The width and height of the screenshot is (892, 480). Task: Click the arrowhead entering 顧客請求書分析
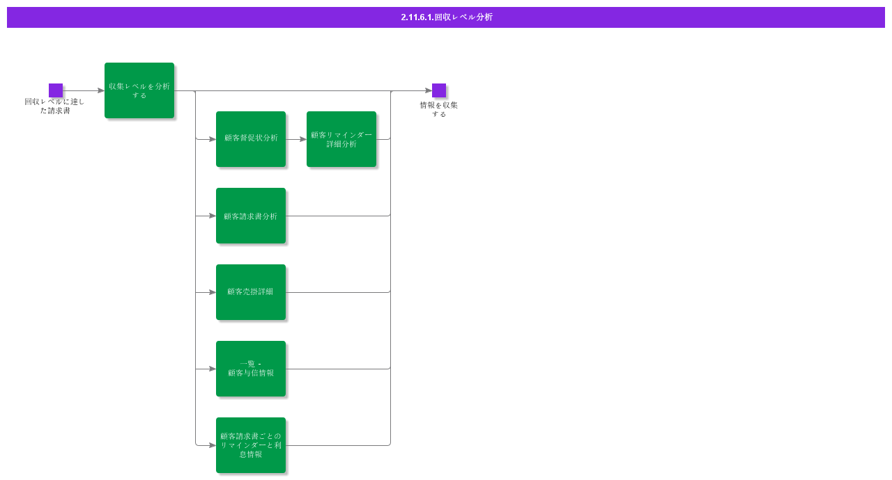click(x=213, y=216)
